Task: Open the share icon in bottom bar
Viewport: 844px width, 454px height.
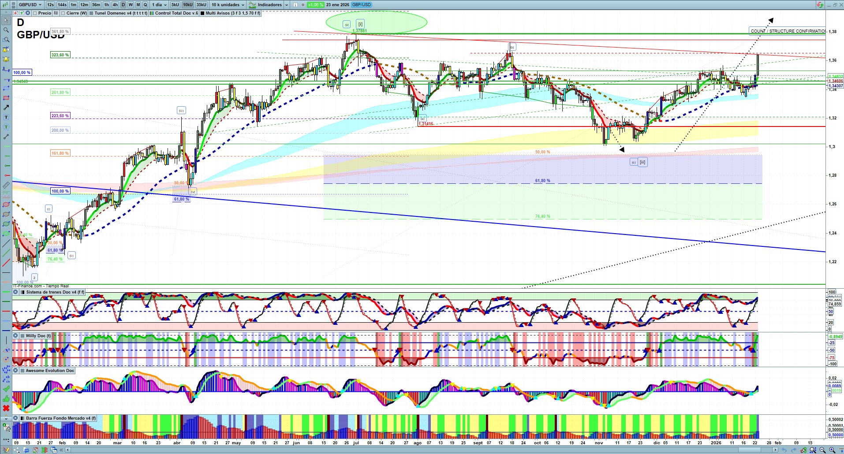Action: [x=16, y=450]
